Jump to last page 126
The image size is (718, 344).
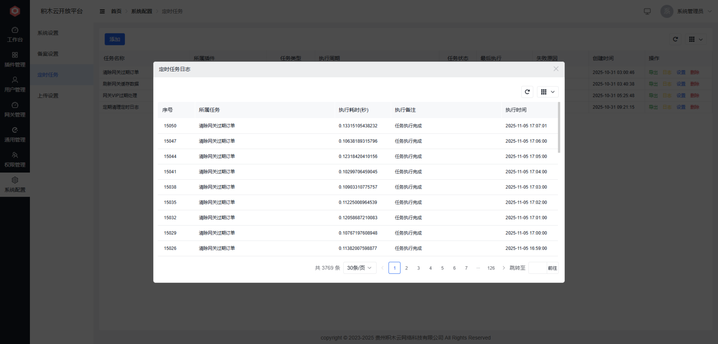491,268
